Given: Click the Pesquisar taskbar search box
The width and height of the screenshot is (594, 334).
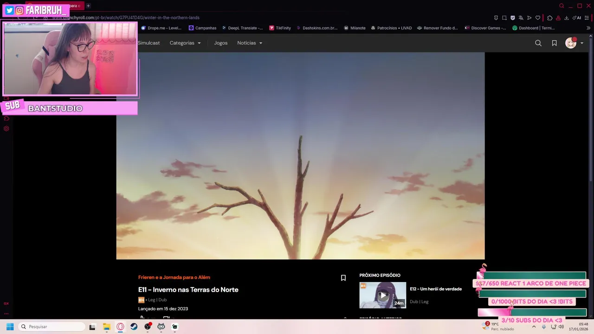Looking at the screenshot, I should [52, 327].
